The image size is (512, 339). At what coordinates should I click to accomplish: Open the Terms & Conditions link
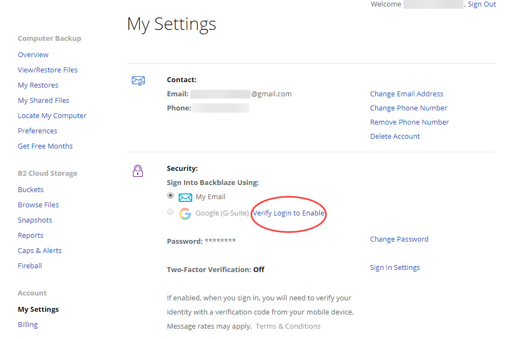click(x=288, y=326)
